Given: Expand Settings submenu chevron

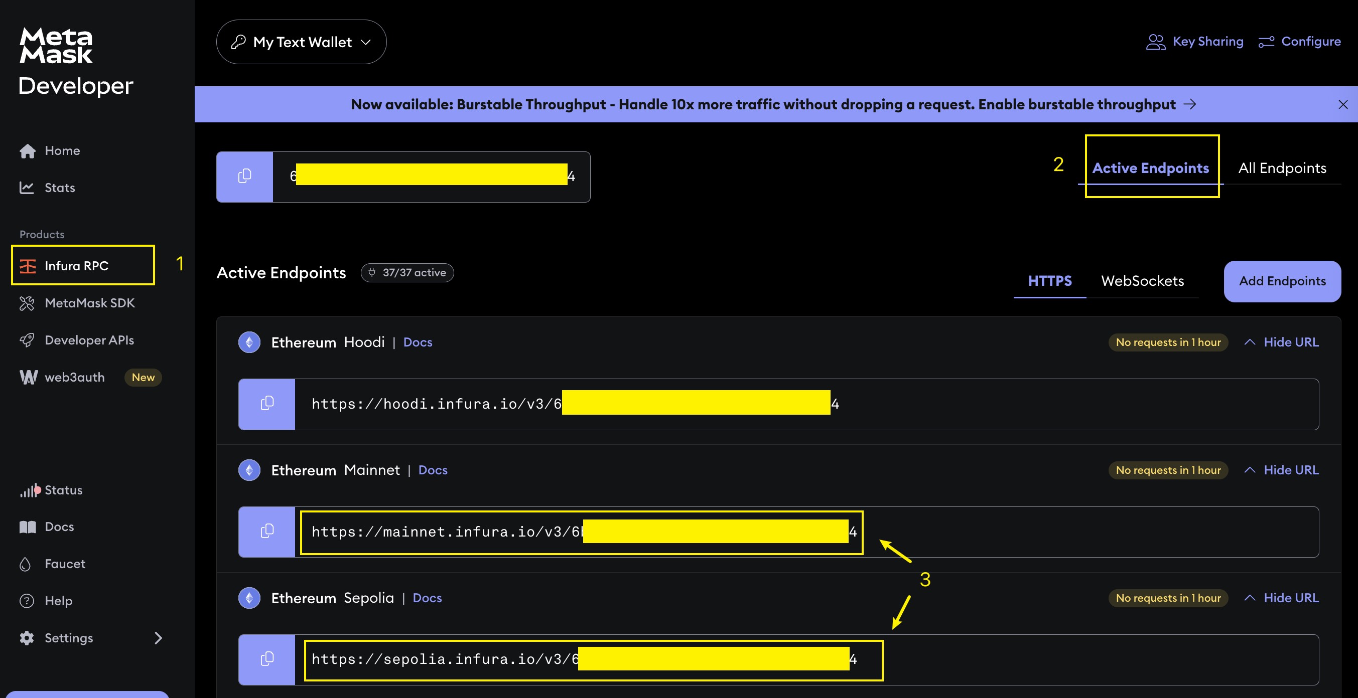Looking at the screenshot, I should 158,638.
